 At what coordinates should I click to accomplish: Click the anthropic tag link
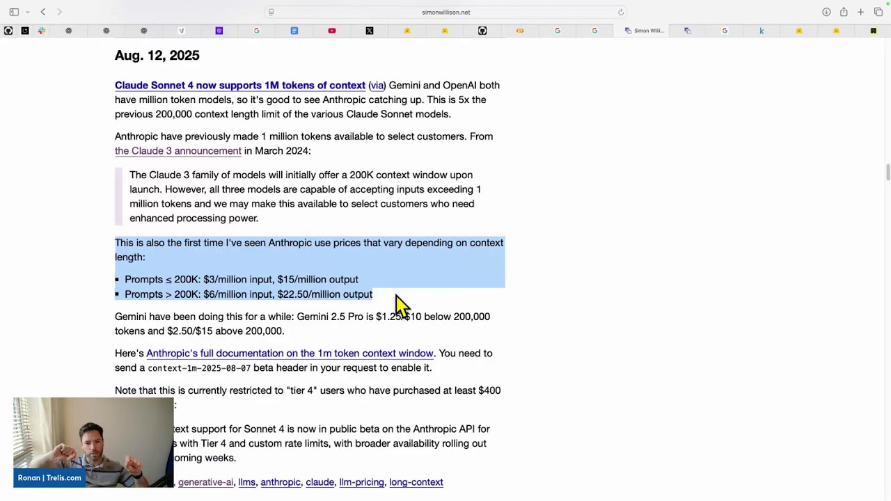pos(281,482)
